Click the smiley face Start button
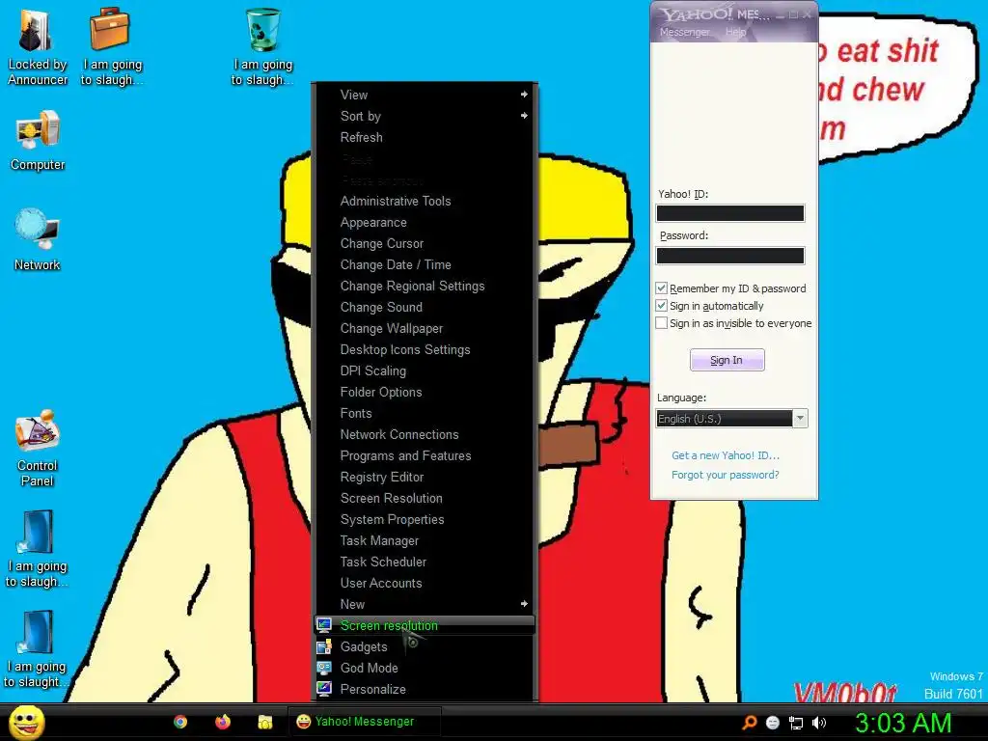Image resolution: width=988 pixels, height=741 pixels. pyautogui.click(x=27, y=722)
